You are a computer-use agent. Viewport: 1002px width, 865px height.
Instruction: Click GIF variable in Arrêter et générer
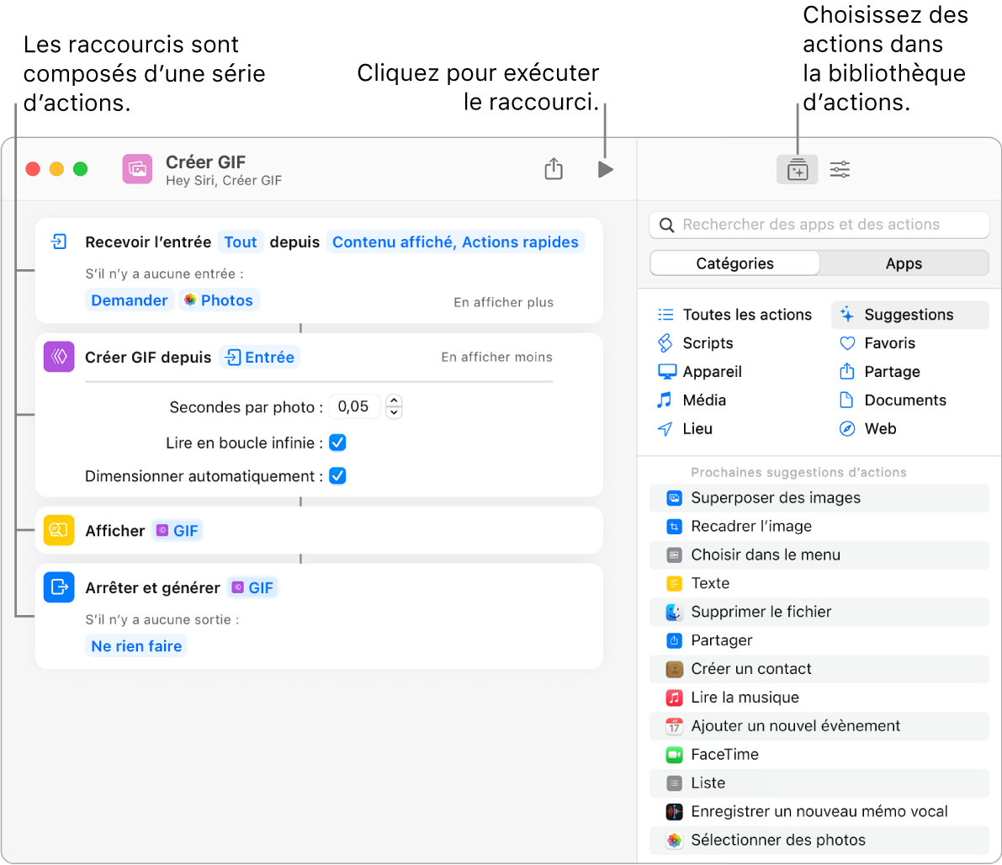tap(252, 587)
